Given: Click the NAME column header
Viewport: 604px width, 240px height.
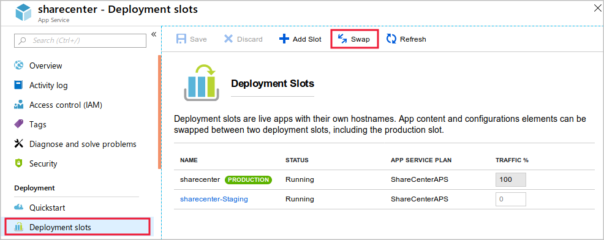Looking at the screenshot, I should tap(189, 160).
